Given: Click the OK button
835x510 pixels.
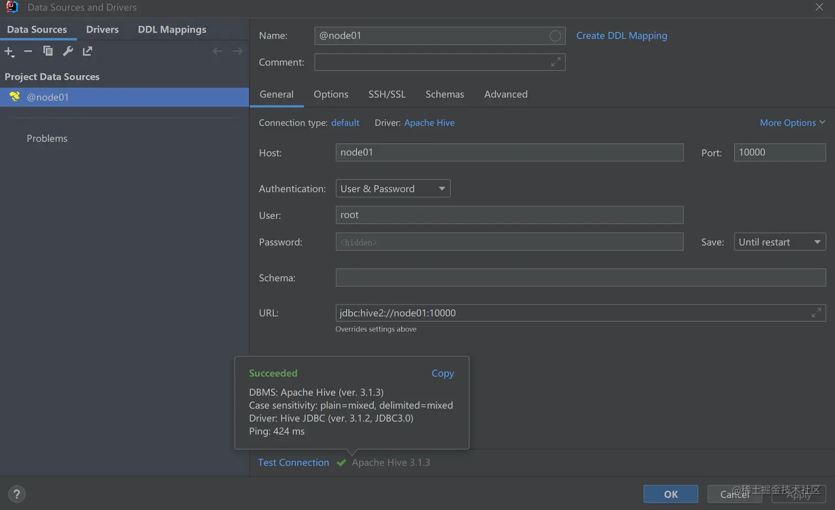Looking at the screenshot, I should 670,494.
